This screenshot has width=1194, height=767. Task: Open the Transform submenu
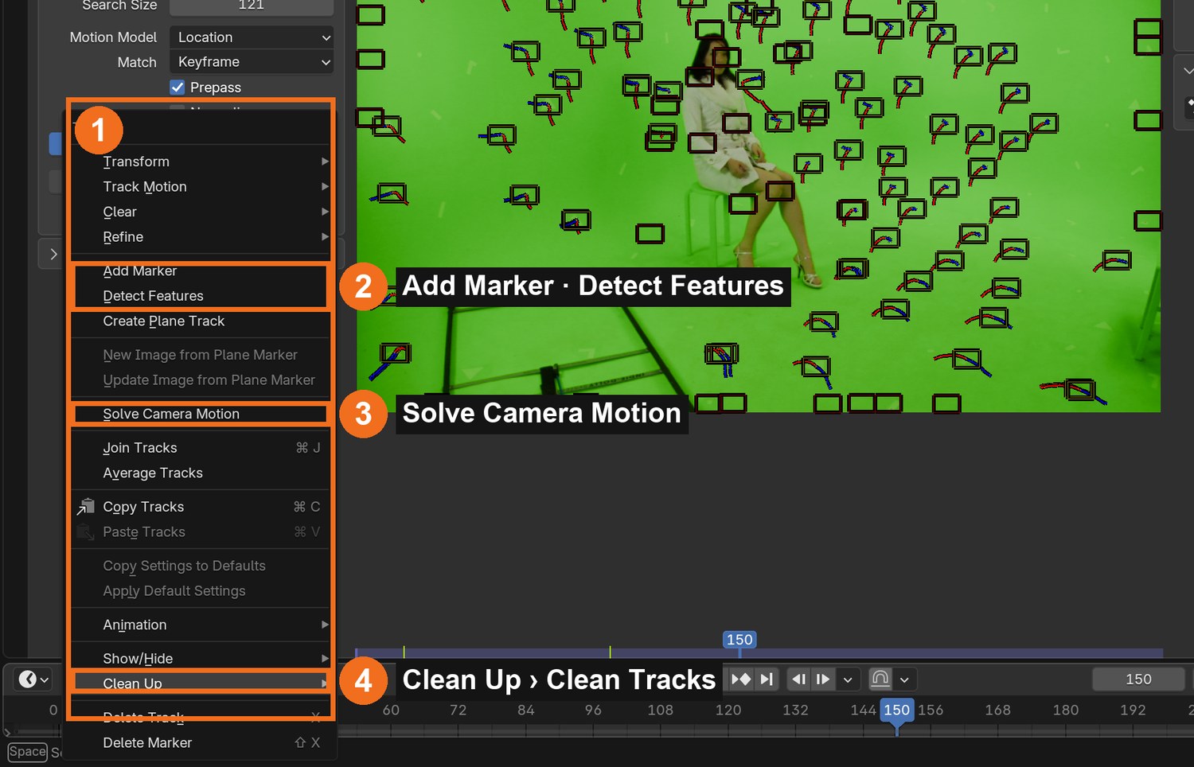click(201, 162)
